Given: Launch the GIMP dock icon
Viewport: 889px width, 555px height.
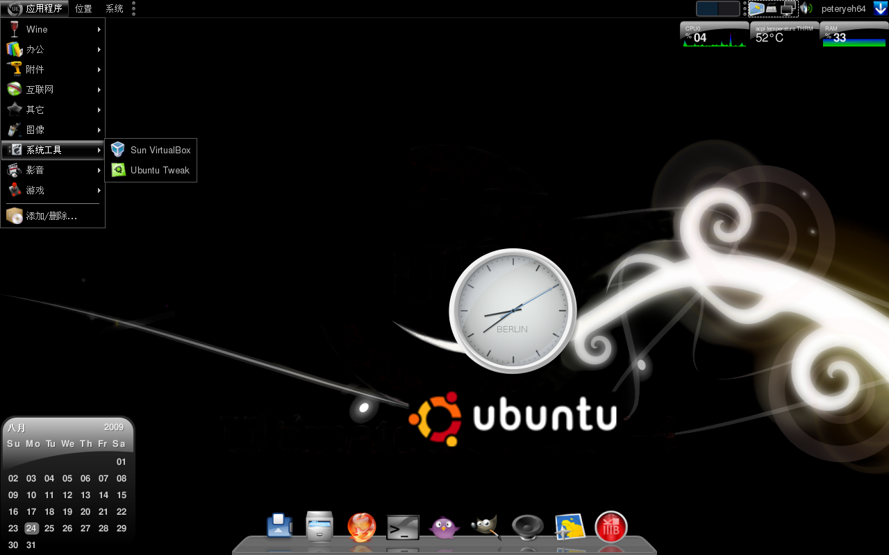Looking at the screenshot, I should 486,527.
